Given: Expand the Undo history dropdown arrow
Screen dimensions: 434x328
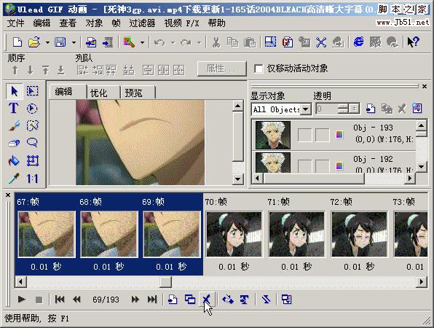Looking at the screenshot, I should pyautogui.click(x=173, y=43).
